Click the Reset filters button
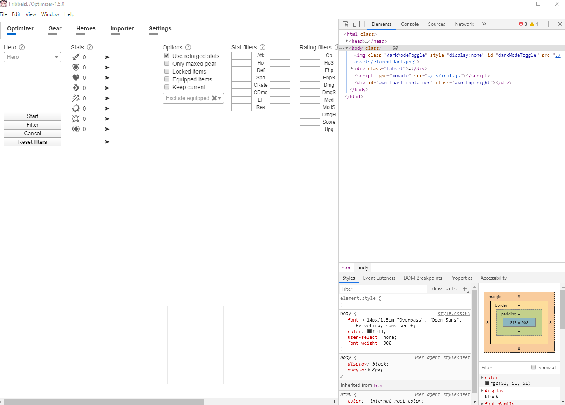The image size is (565, 405). [32, 142]
